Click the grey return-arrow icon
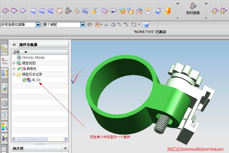 coord(106,25)
